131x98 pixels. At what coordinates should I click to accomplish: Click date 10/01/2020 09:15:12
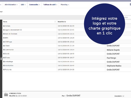pyautogui.click(x=66, y=42)
